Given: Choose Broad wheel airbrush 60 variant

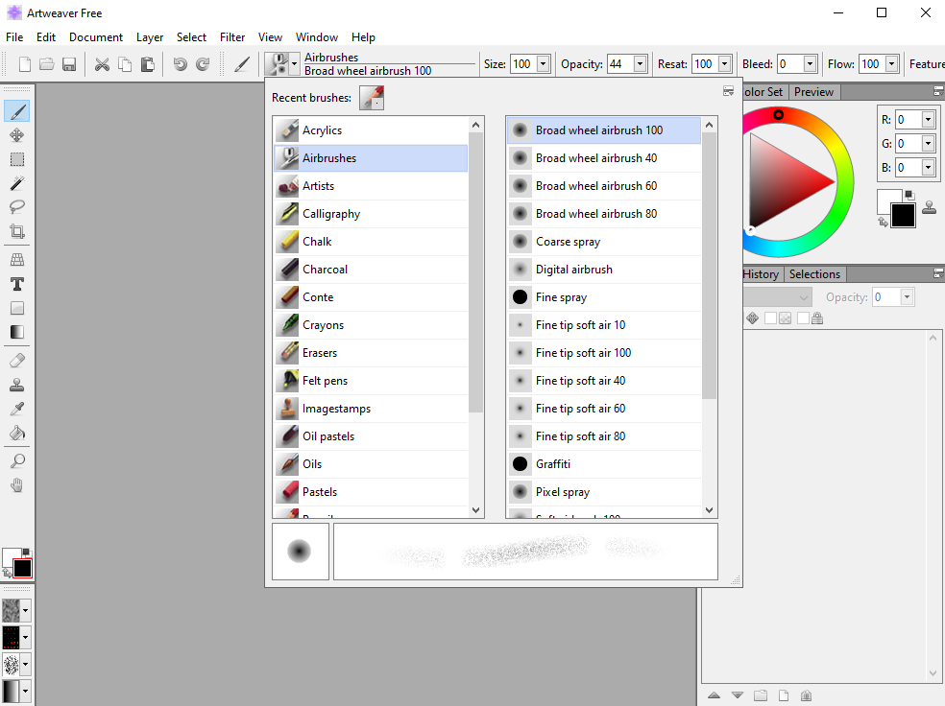Looking at the screenshot, I should (x=604, y=186).
